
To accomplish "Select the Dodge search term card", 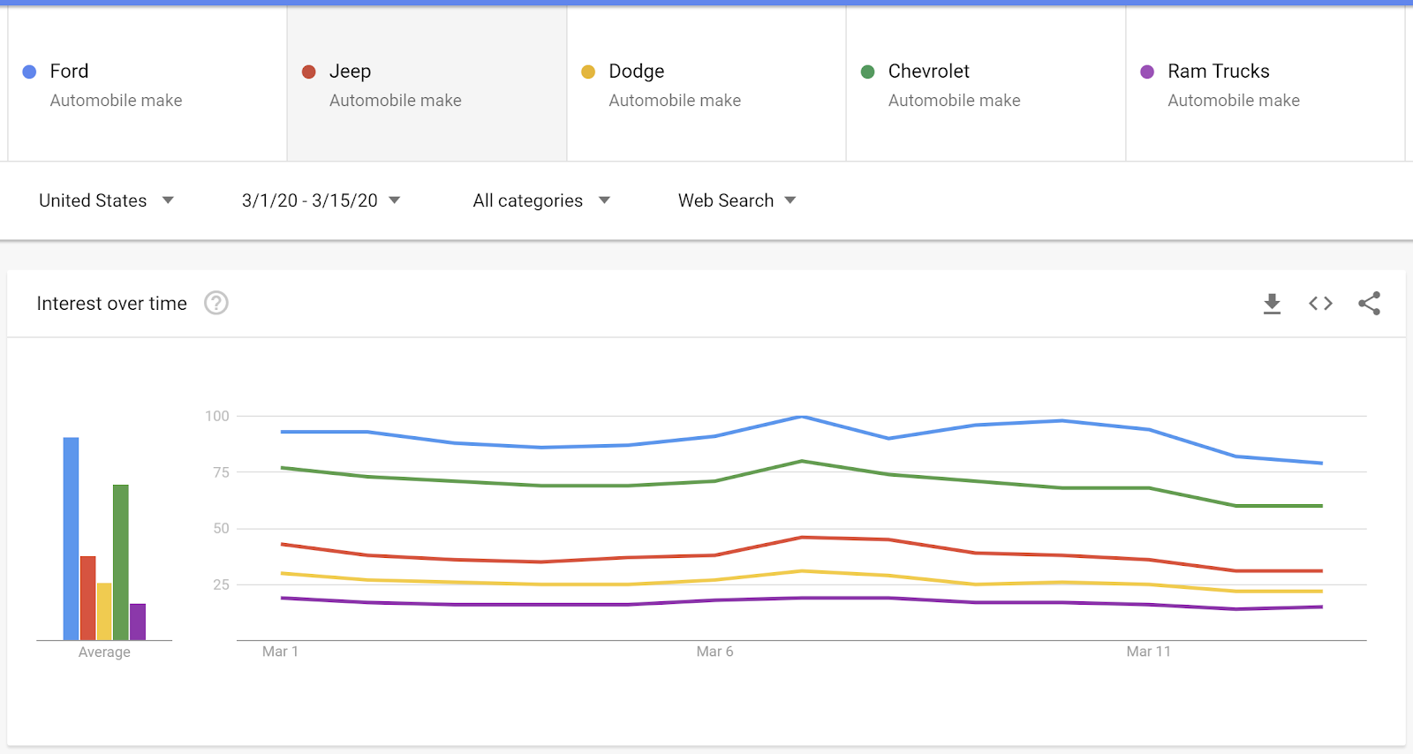I will [706, 84].
